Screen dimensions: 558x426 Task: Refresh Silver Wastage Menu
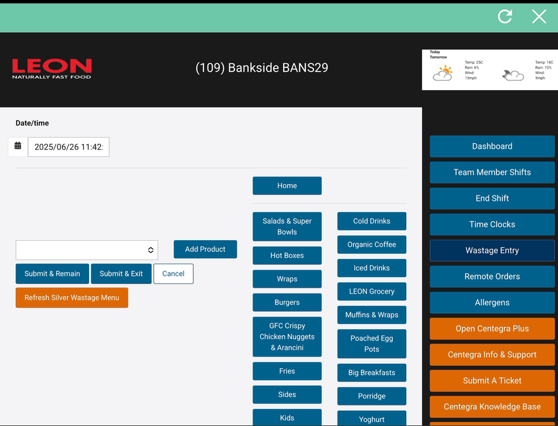click(x=72, y=298)
